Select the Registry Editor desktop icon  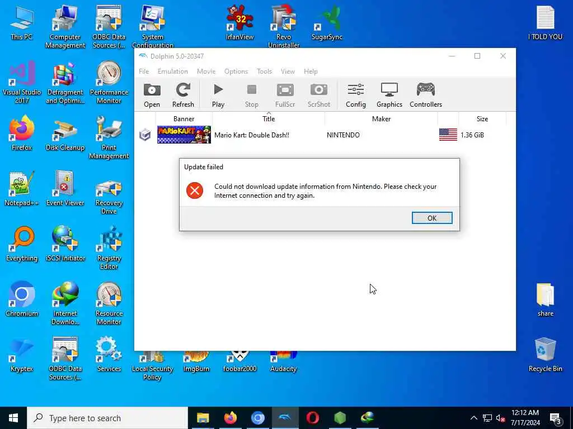(109, 249)
